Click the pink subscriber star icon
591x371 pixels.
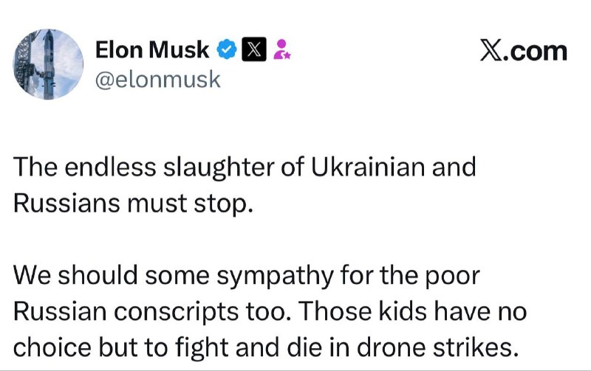[x=281, y=49]
